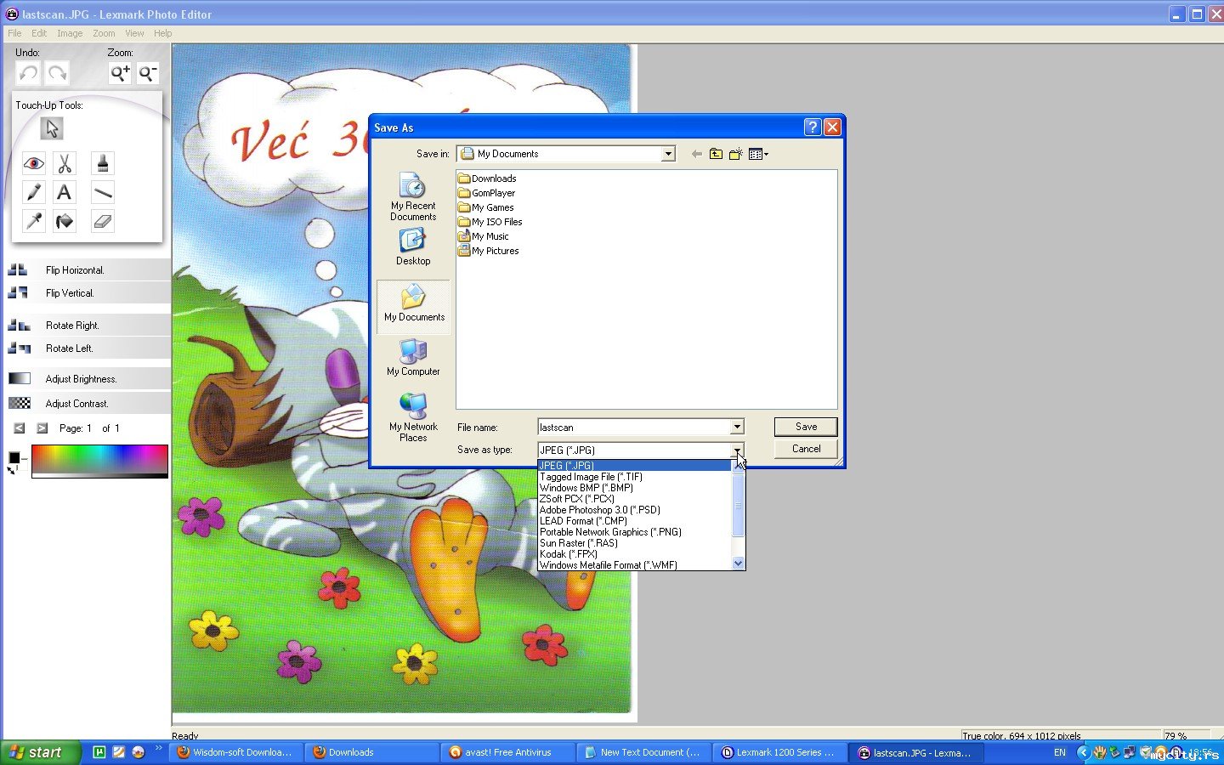This screenshot has height=765, width=1224.
Task: Open the Save in location dropdown
Action: point(668,154)
